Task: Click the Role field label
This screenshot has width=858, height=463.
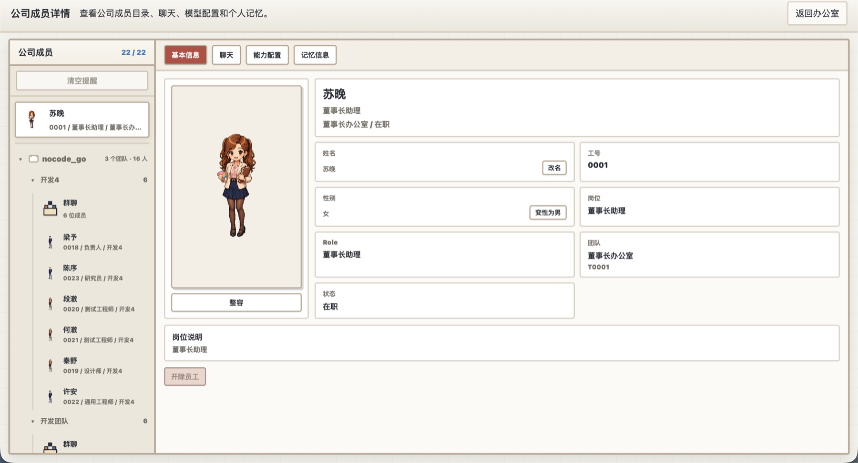Action: point(330,242)
